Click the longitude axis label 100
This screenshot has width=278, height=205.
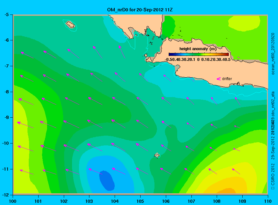coord(13,201)
